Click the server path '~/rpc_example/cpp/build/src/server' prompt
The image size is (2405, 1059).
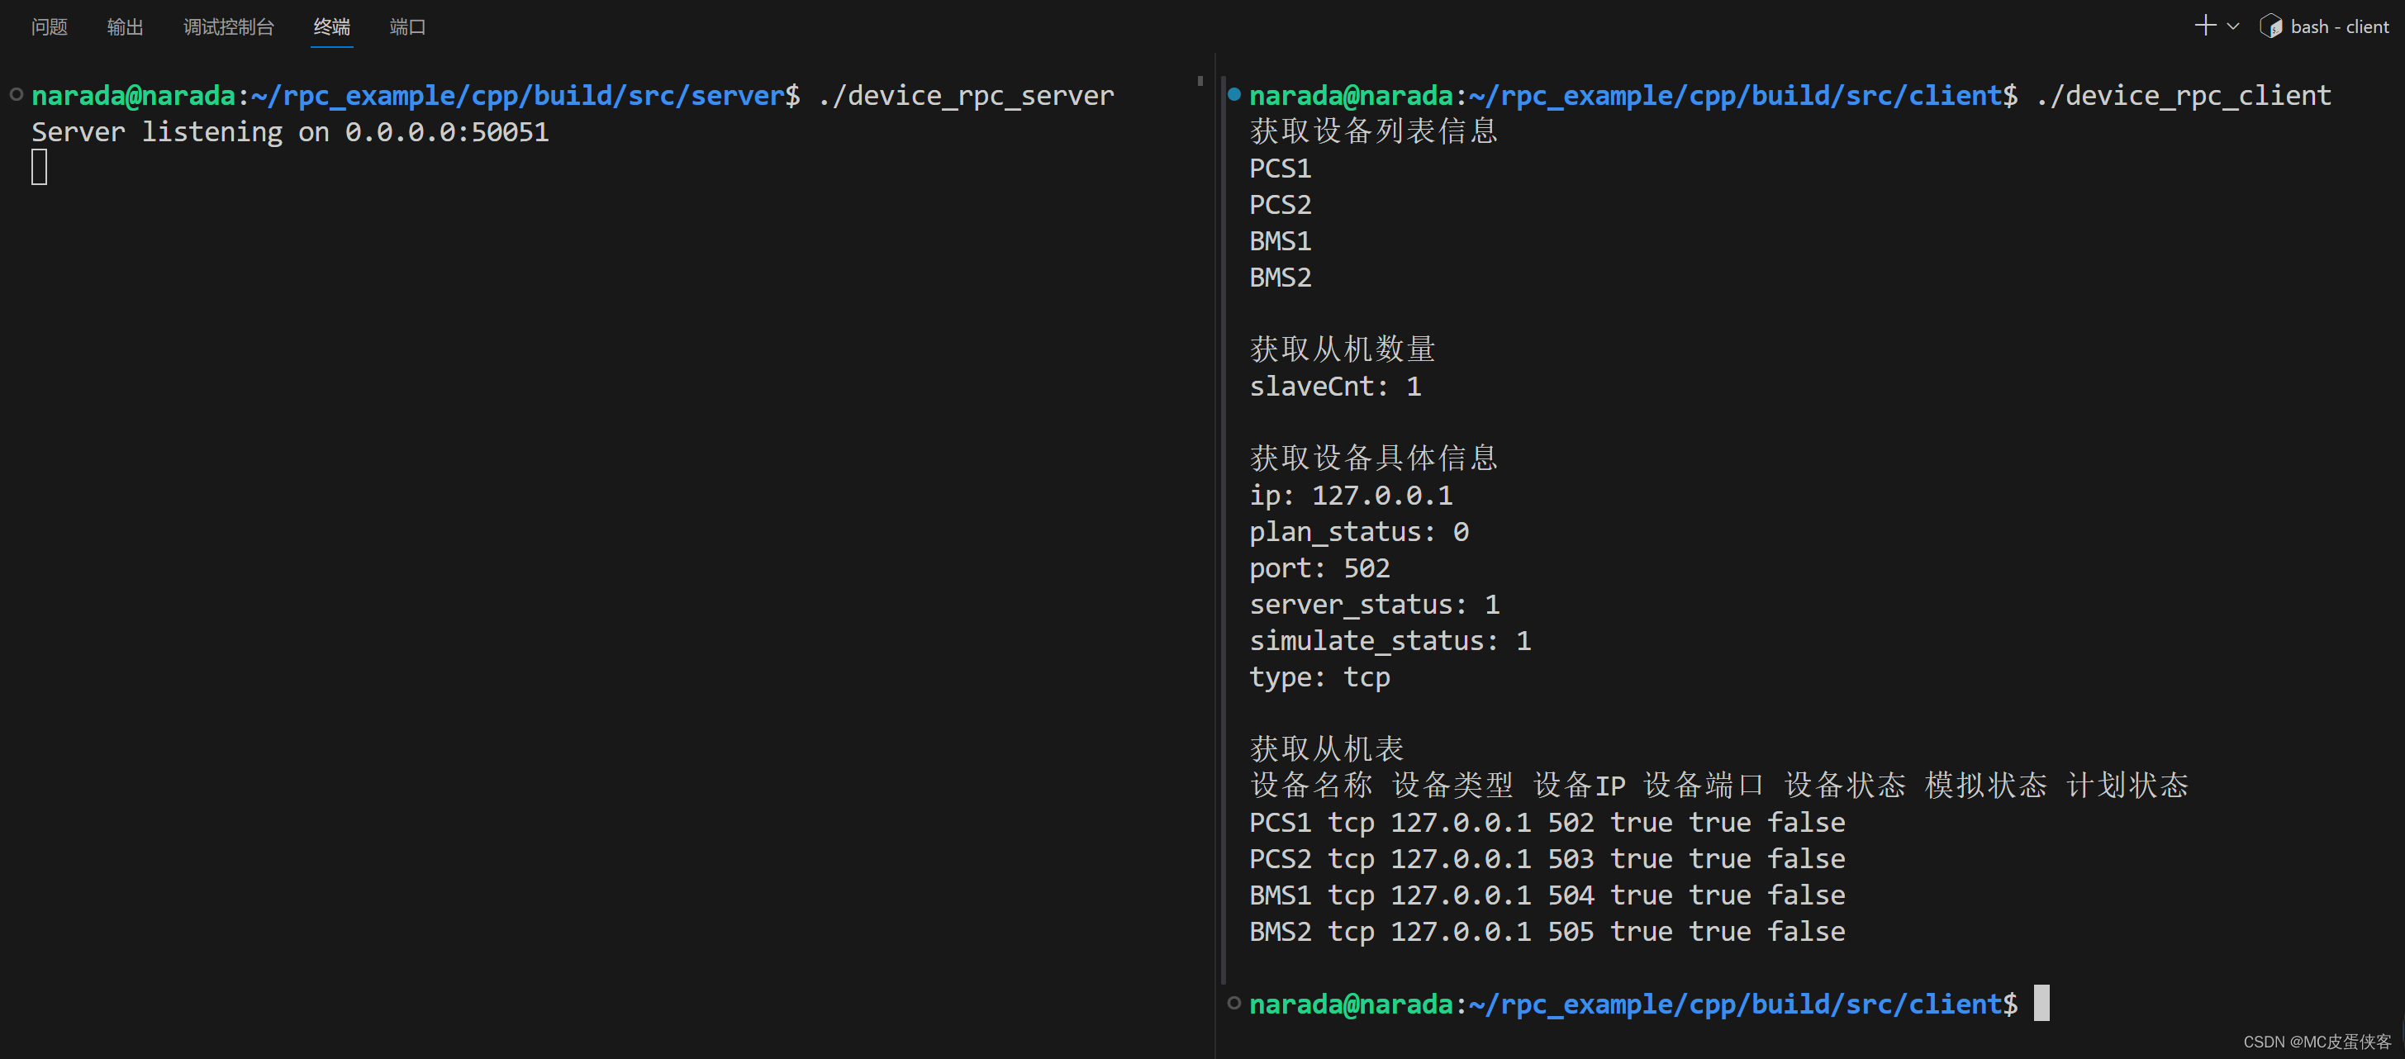pos(517,95)
